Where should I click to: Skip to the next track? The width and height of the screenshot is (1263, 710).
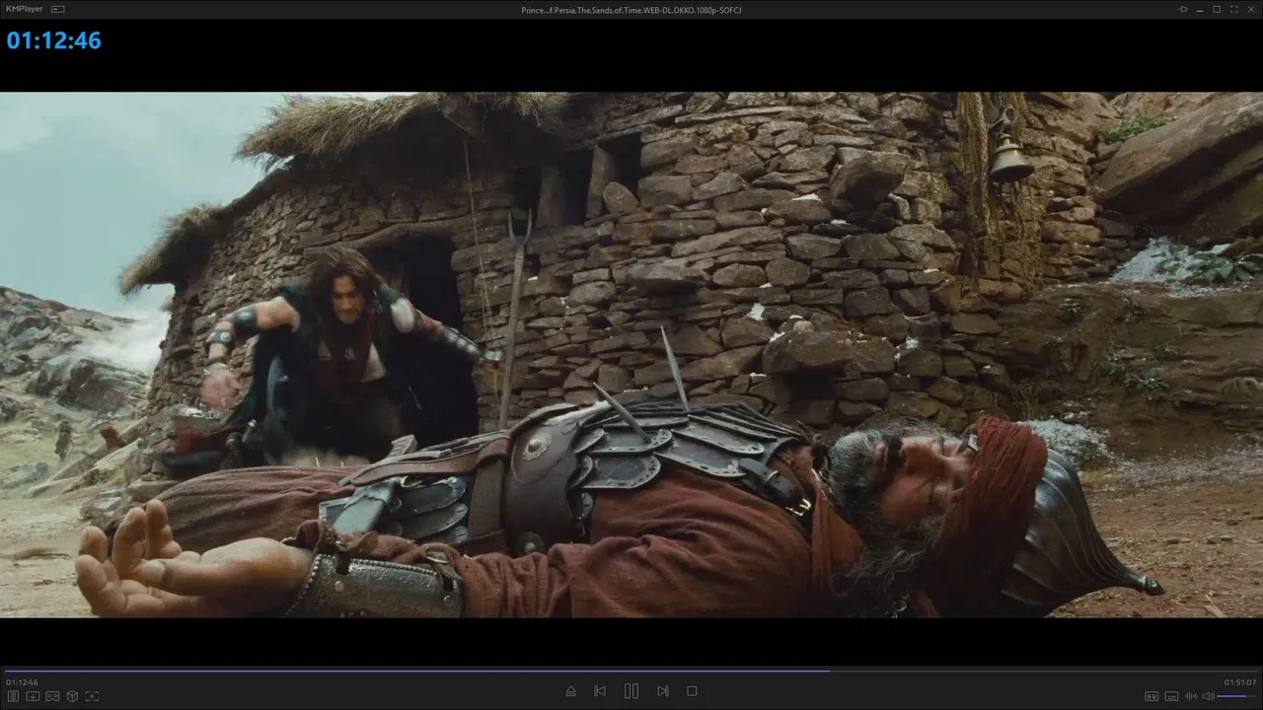click(663, 691)
